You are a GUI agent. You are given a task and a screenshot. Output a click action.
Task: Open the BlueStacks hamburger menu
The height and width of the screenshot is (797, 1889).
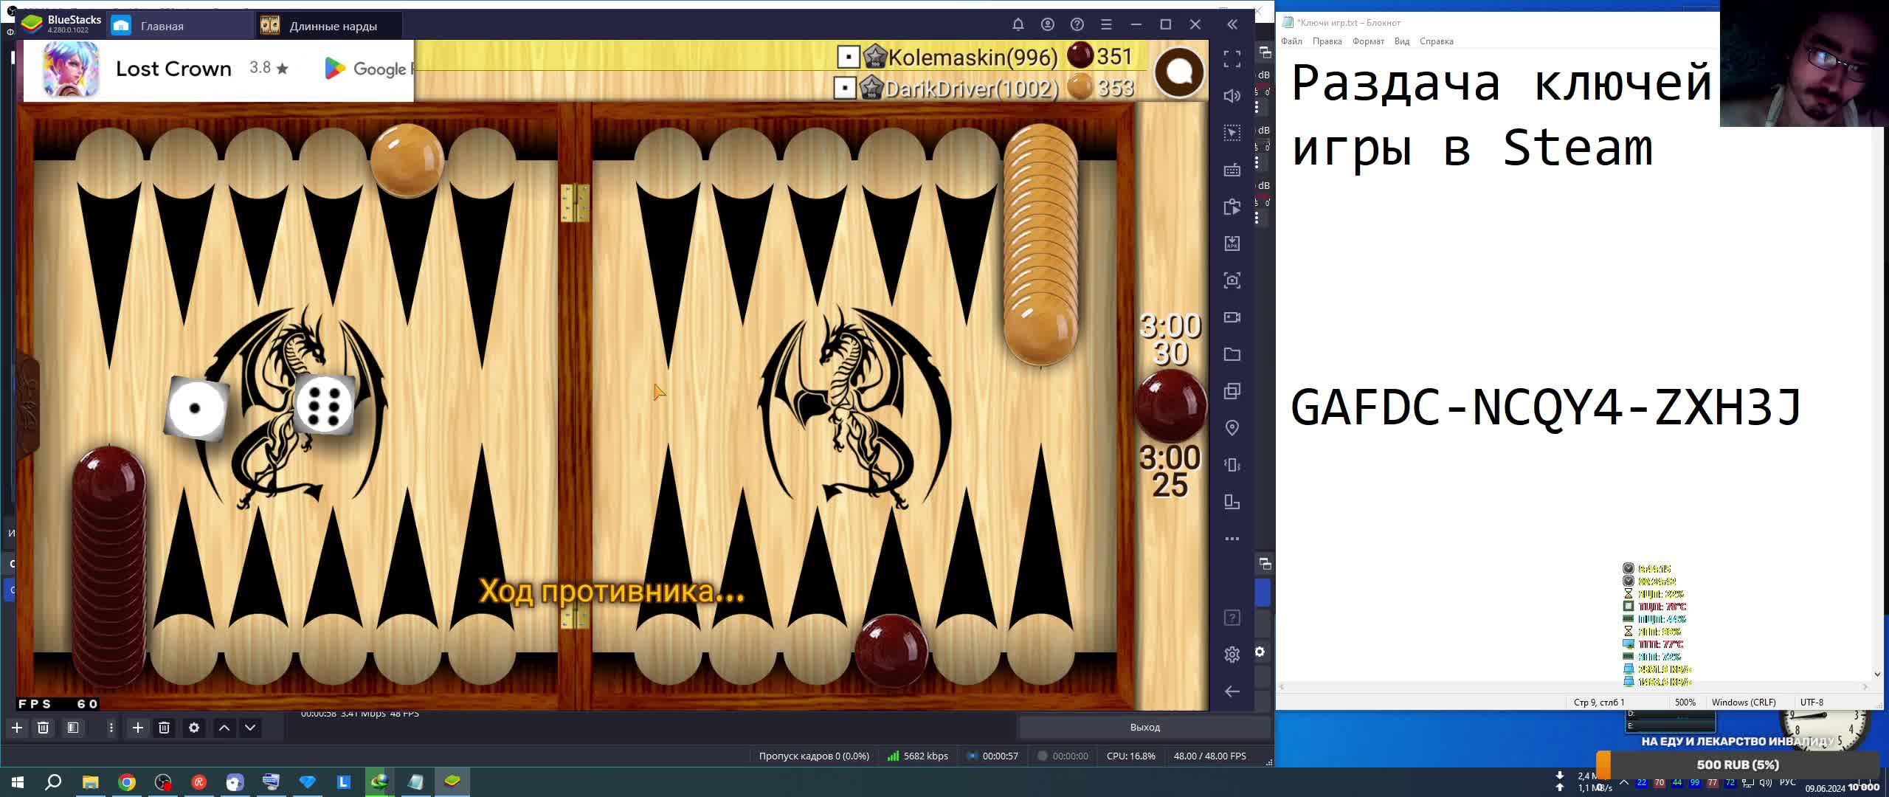pos(1106,25)
